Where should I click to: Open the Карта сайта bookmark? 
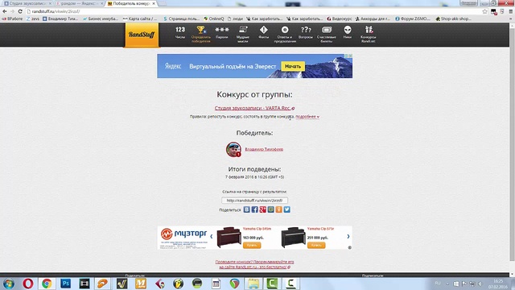click(x=140, y=19)
